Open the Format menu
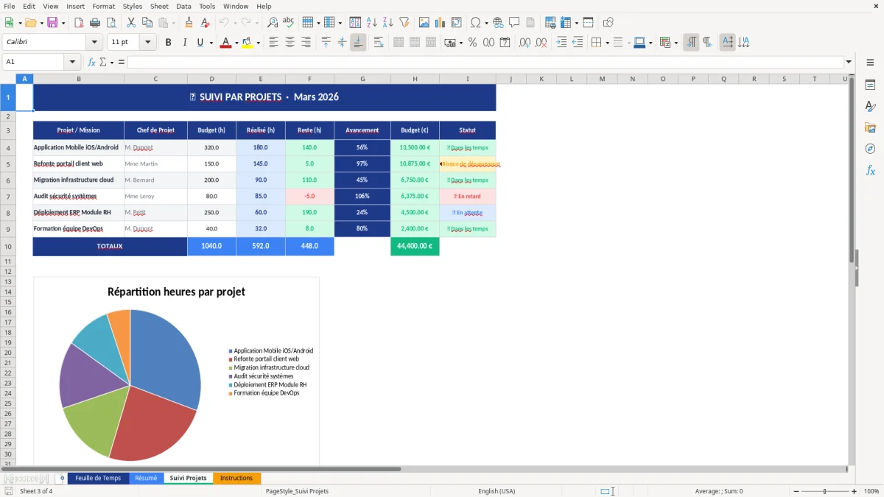 coord(103,6)
